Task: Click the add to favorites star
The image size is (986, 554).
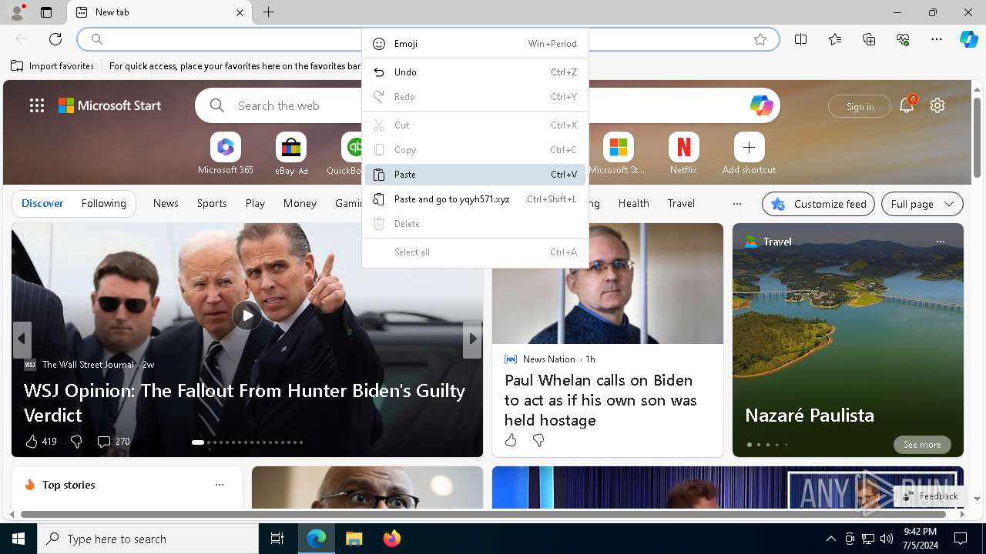Action: (x=760, y=39)
